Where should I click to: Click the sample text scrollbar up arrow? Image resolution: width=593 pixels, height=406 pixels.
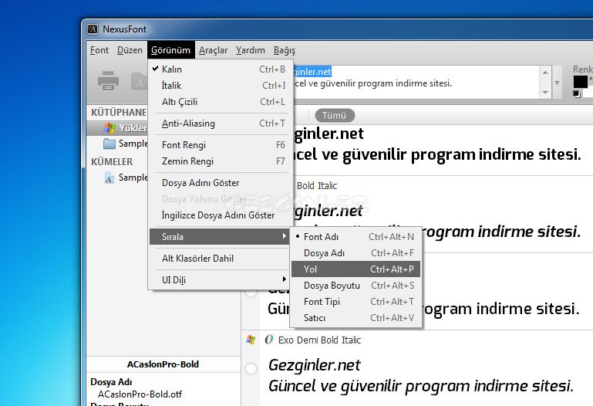(545, 72)
